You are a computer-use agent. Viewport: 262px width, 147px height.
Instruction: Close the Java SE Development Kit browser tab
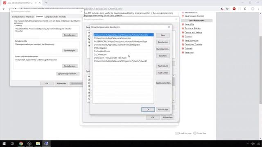(40, 3)
